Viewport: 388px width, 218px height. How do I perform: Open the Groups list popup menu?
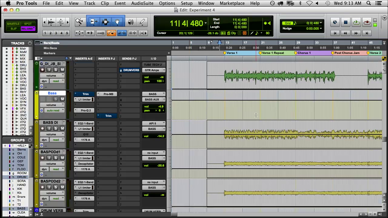click(30, 140)
